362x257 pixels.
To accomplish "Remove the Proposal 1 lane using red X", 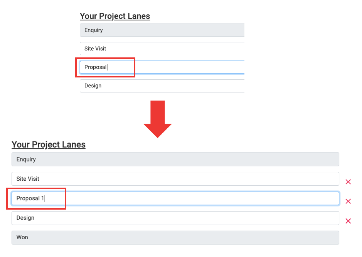I will click(348, 201).
